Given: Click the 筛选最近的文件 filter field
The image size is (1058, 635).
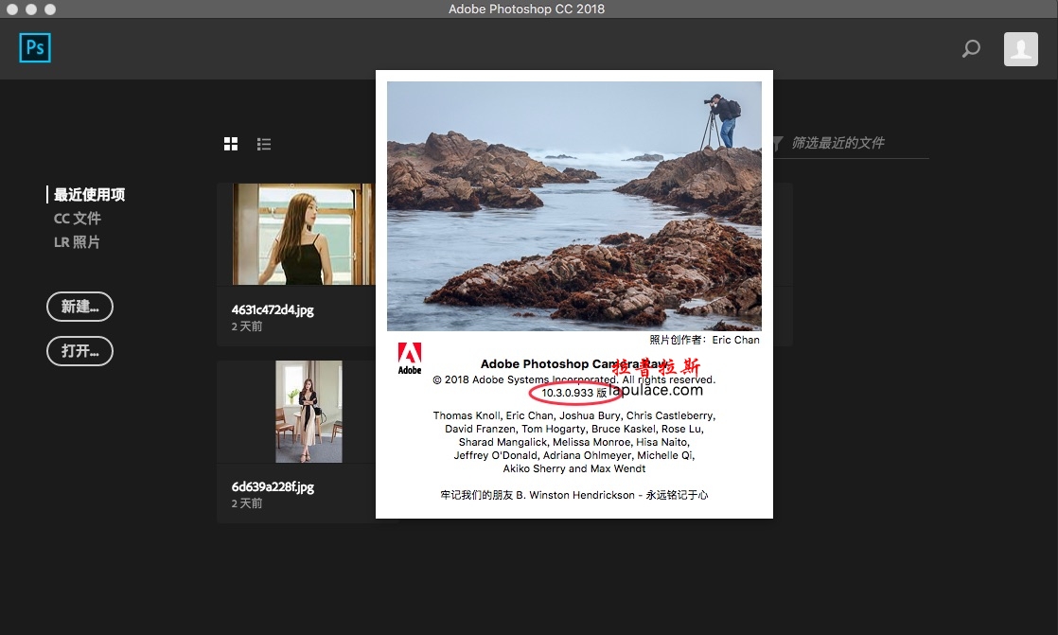Looking at the screenshot, I should [851, 143].
